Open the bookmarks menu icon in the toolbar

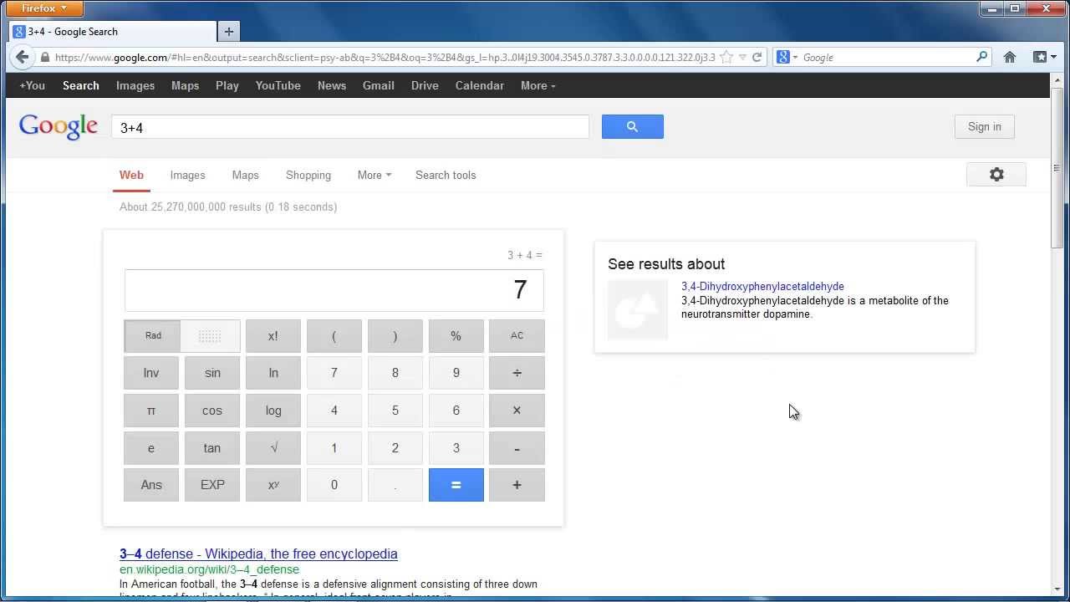tap(1044, 57)
